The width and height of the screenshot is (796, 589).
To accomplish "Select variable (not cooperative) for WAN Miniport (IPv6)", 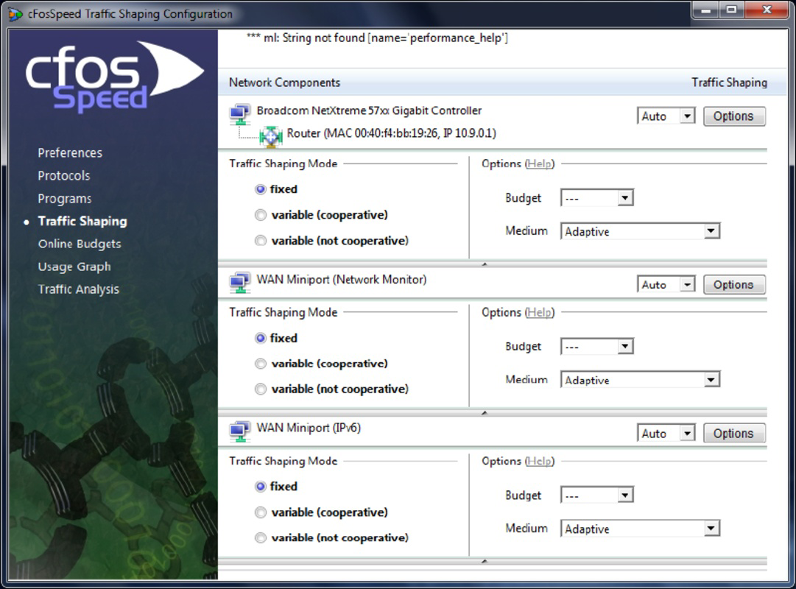I will coord(261,537).
